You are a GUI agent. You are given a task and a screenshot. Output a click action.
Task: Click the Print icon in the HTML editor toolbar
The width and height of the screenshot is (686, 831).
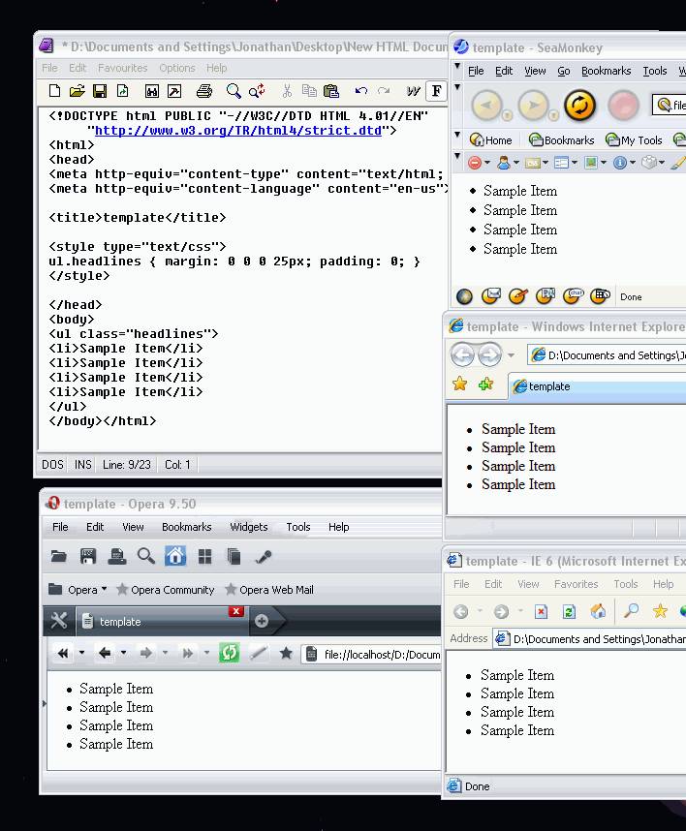coord(203,91)
